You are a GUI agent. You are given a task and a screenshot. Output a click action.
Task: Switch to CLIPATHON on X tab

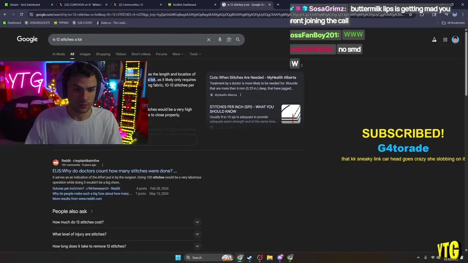[82, 5]
